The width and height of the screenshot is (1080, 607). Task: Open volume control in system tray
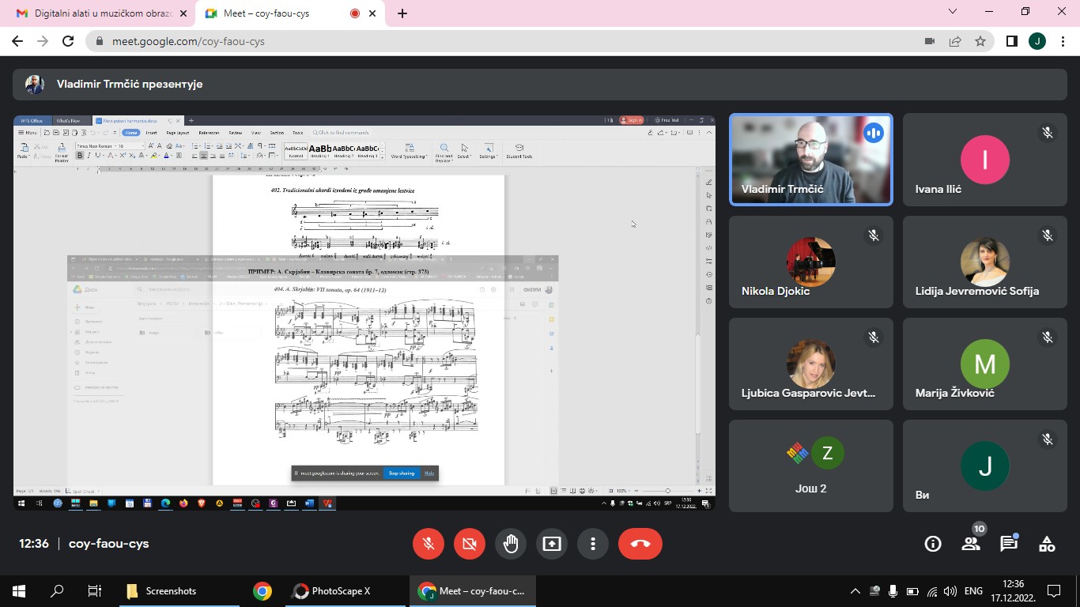tap(950, 590)
